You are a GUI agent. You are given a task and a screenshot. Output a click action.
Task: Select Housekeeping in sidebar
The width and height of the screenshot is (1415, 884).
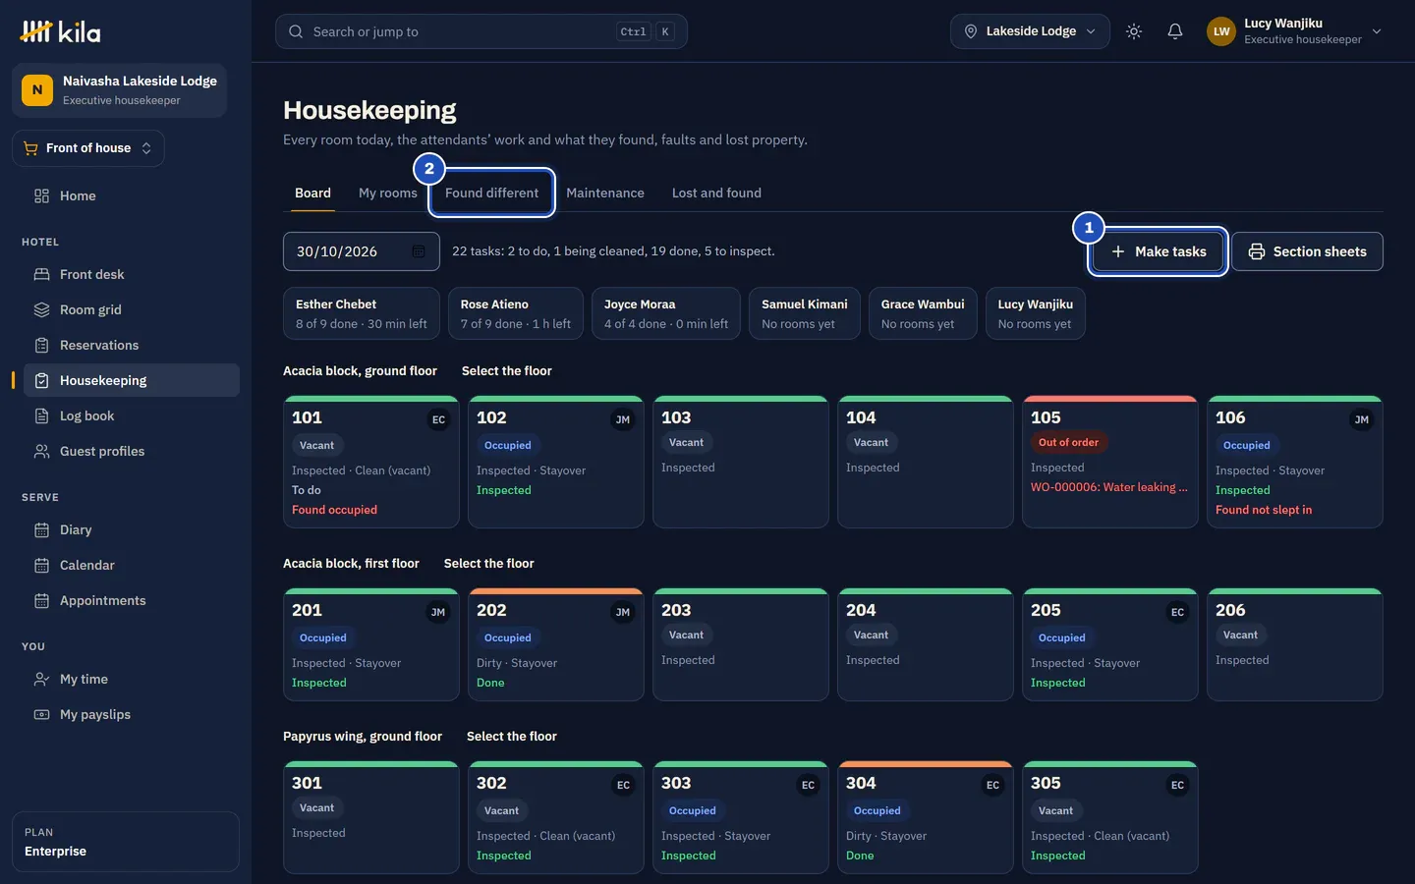click(131, 380)
